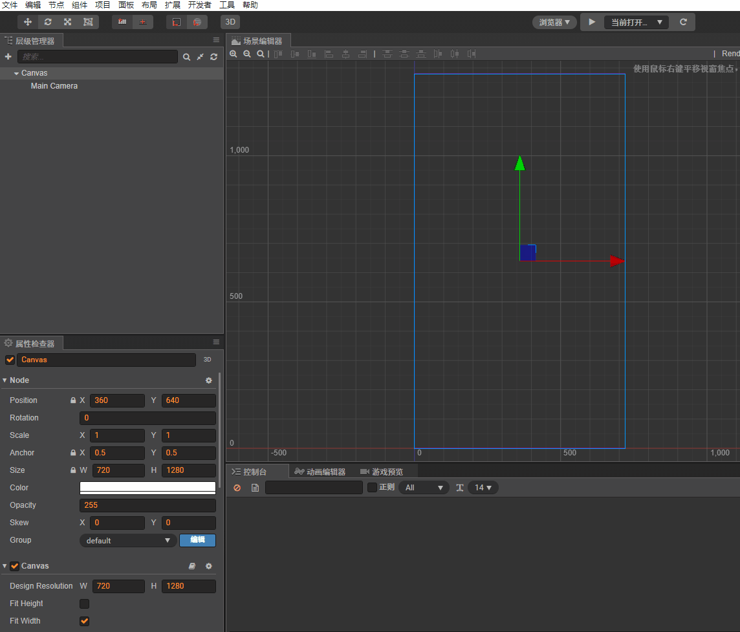The width and height of the screenshot is (740, 632).
Task: Select the rect transform tool
Action: coord(87,22)
